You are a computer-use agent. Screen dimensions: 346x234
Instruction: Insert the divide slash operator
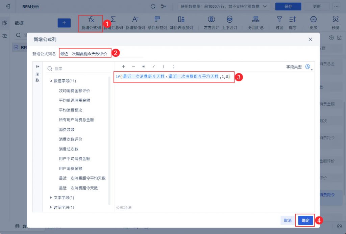pos(154,67)
